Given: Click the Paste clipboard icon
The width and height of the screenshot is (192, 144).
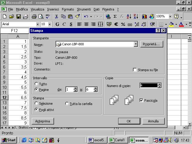Looking at the screenshot, I should 70,16.
